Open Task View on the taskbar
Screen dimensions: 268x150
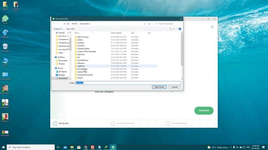58,147
